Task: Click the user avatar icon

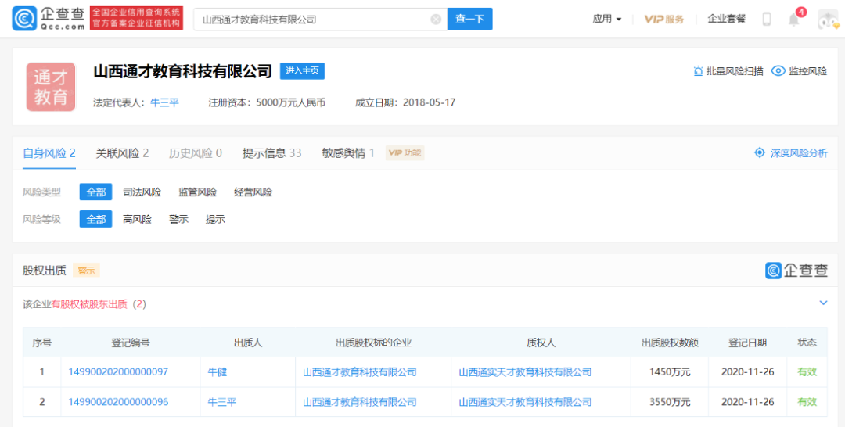Action: tap(828, 20)
